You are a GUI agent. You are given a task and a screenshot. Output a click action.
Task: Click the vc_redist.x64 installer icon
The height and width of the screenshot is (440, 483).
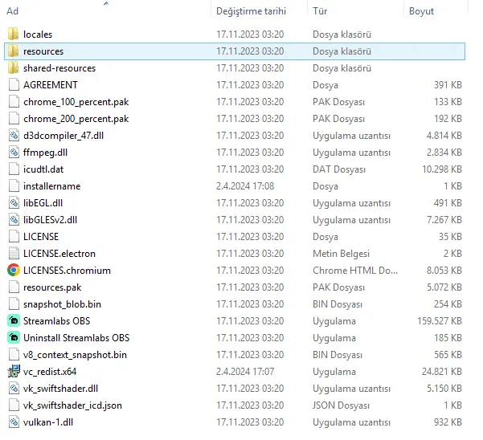click(14, 372)
